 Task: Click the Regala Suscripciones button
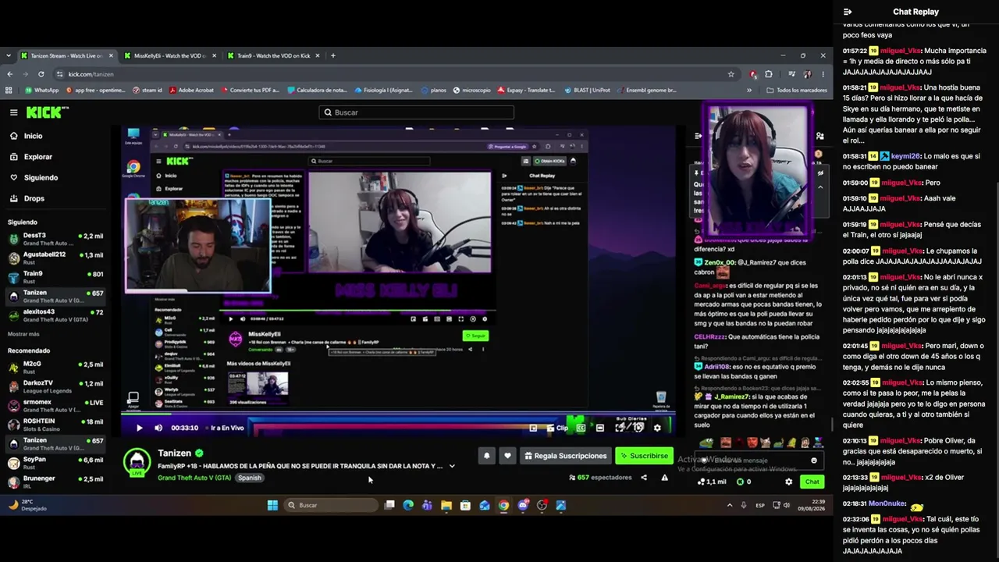[565, 456]
